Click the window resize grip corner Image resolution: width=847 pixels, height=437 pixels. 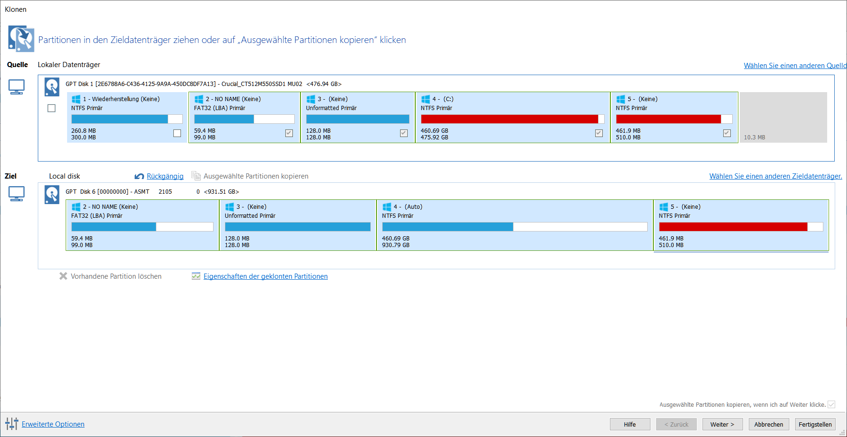pos(842,432)
